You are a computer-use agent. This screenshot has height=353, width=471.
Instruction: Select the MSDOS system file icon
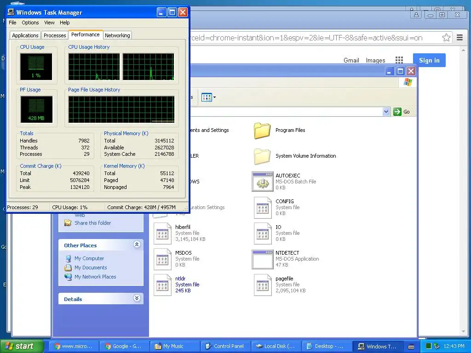pos(162,259)
